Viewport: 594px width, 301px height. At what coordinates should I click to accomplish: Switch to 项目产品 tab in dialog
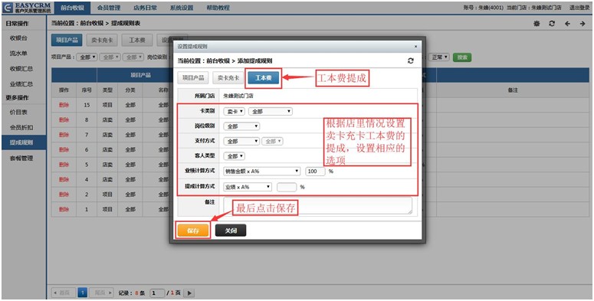point(193,78)
